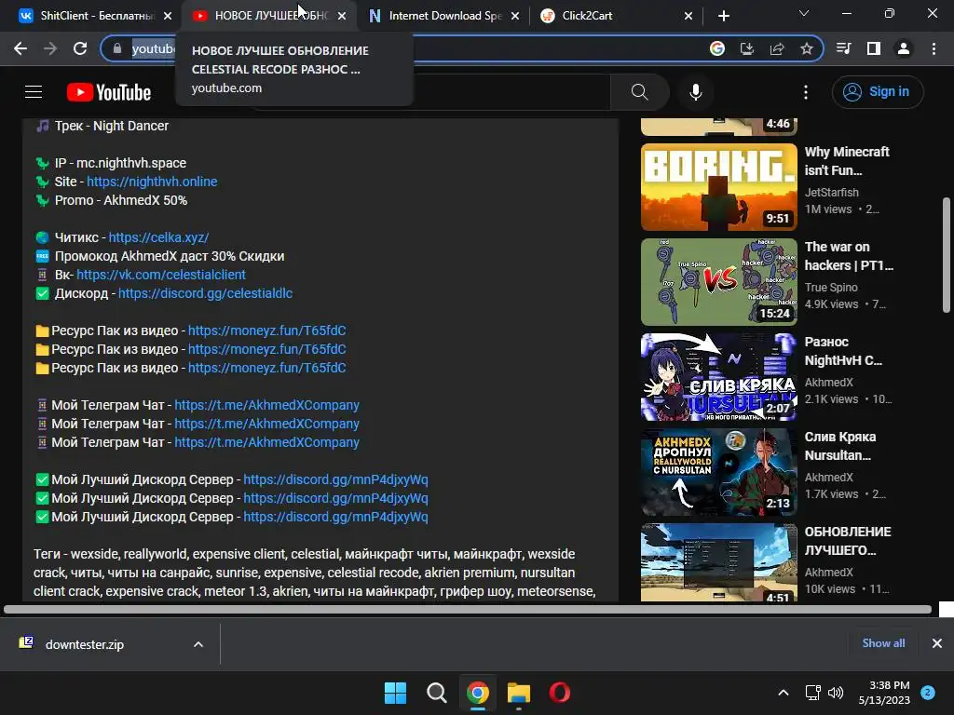Close the ShitClient tab
The image size is (954, 715).
[x=168, y=16]
